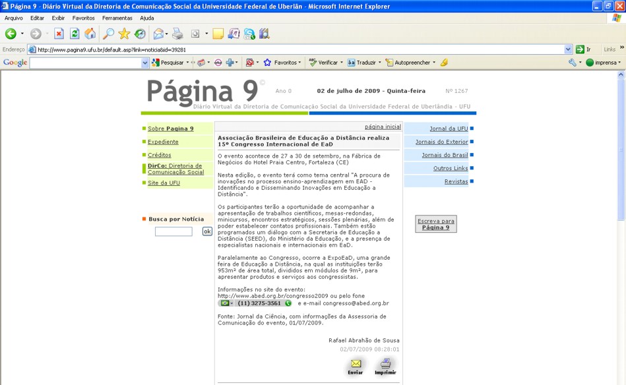Open the Traduzir dropdown
Viewport: 626px width, 385px height.
pos(380,63)
